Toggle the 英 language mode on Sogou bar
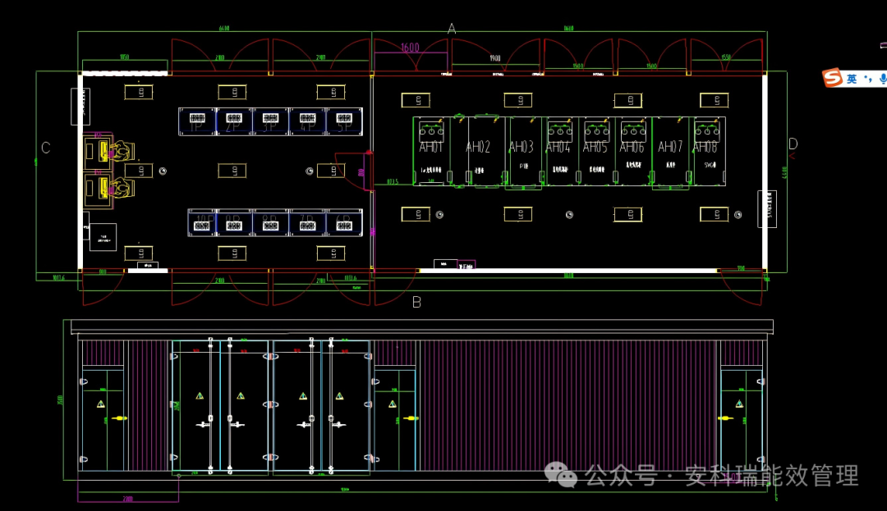This screenshot has width=887, height=511. [x=852, y=79]
